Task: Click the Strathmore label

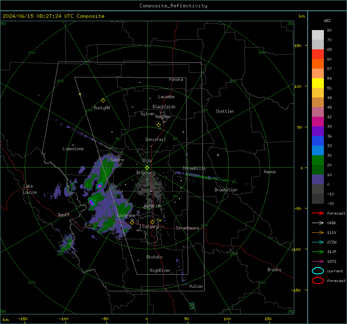Action: [187, 228]
